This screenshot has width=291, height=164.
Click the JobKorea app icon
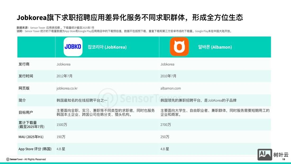(x=73, y=47)
